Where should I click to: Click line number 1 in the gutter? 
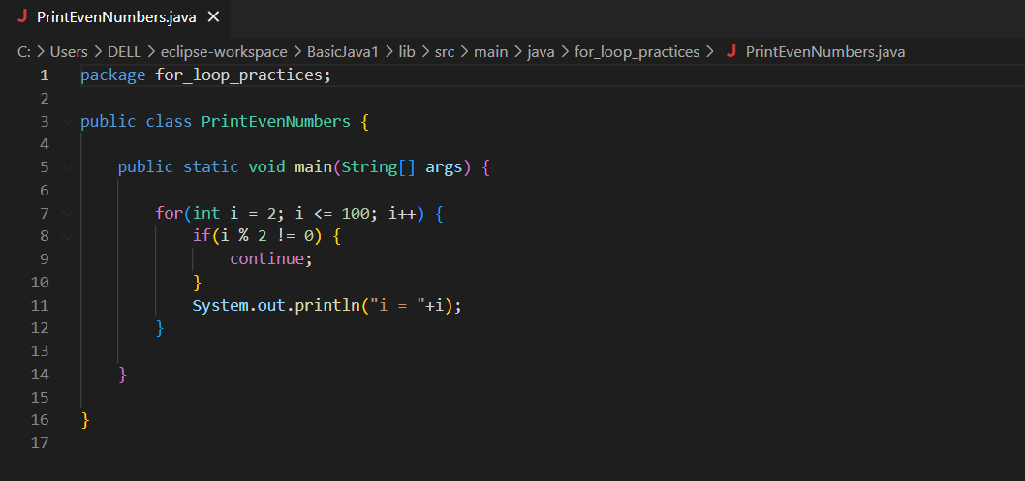(44, 75)
